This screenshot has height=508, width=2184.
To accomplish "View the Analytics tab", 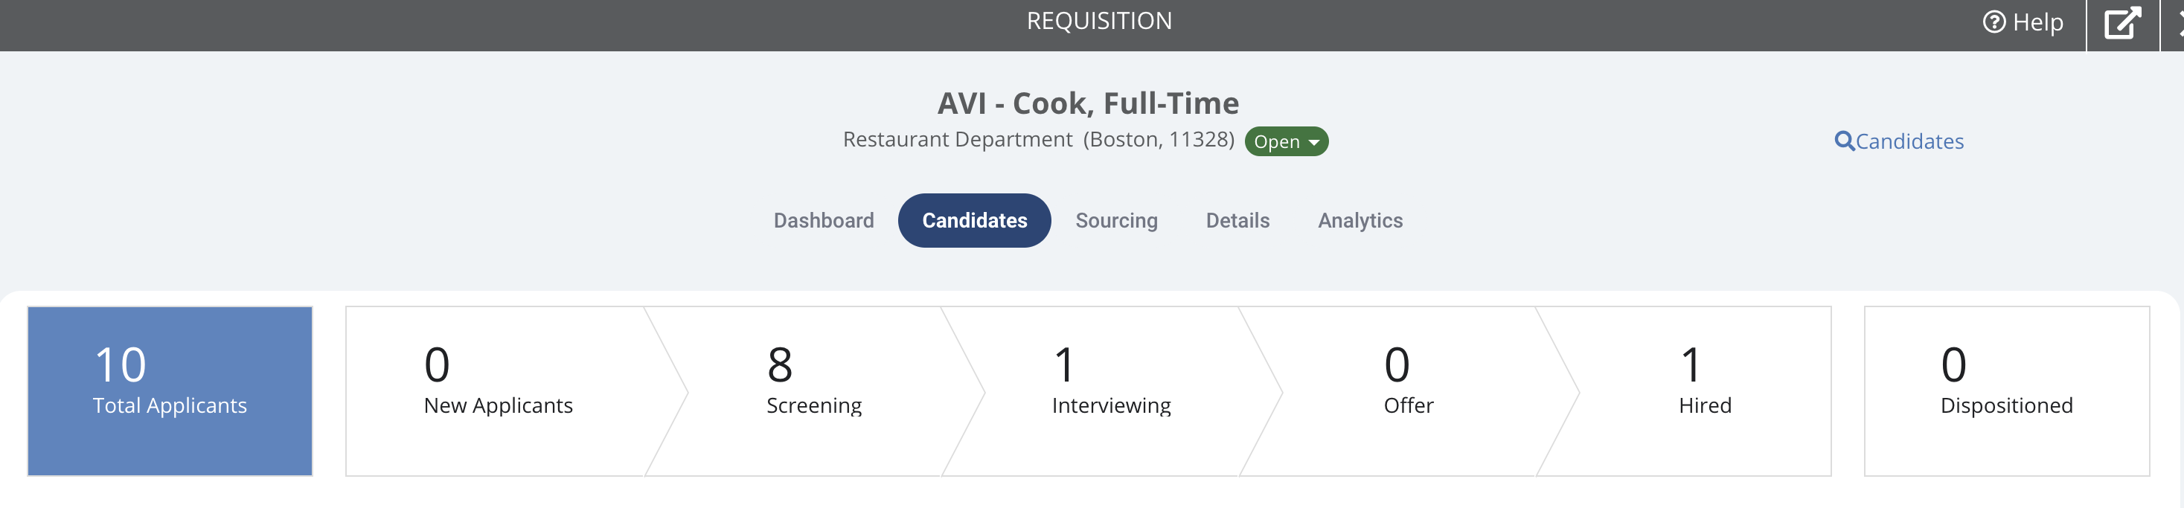I will [x=1359, y=220].
